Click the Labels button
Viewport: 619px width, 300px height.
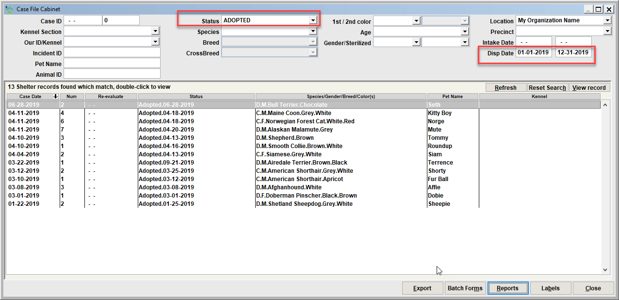point(550,288)
